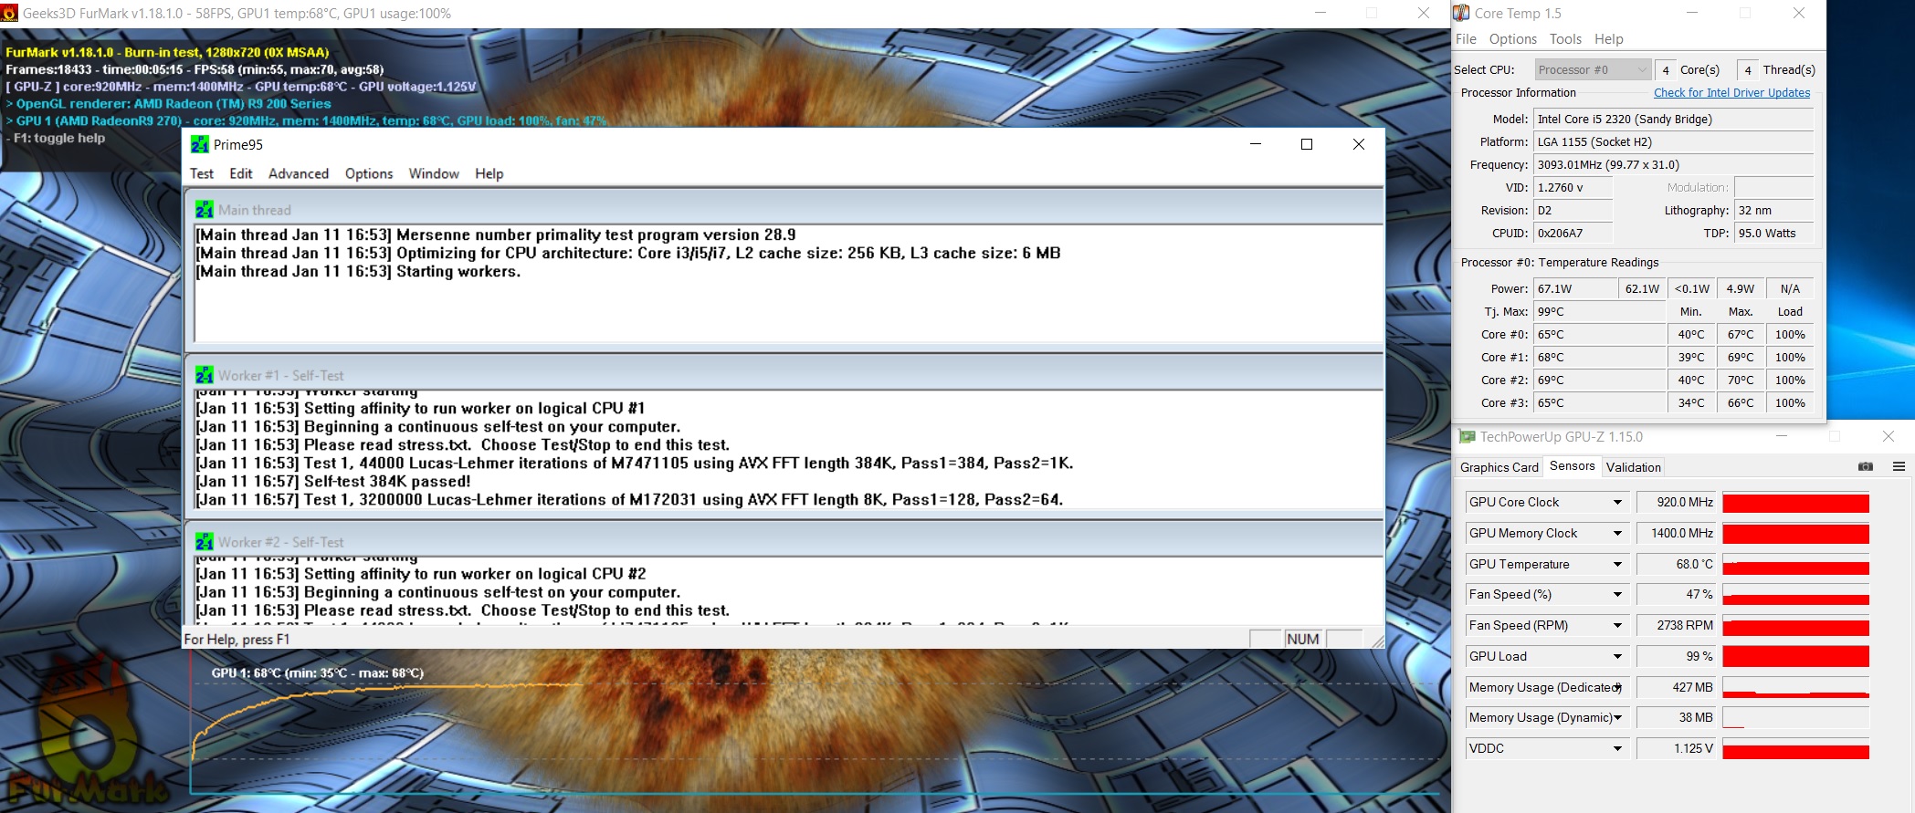Screen dimensions: 1915x813
Task: Open Prime95 Edit menu
Action: [x=241, y=173]
